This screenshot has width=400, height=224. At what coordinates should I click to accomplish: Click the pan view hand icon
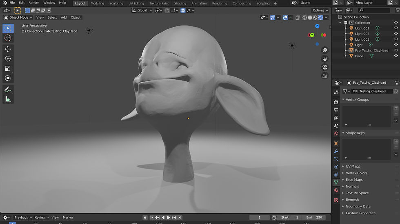pyautogui.click(x=324, y=59)
